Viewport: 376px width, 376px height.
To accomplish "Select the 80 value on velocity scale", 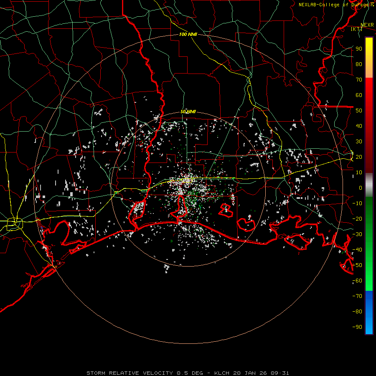I will 359,64.
